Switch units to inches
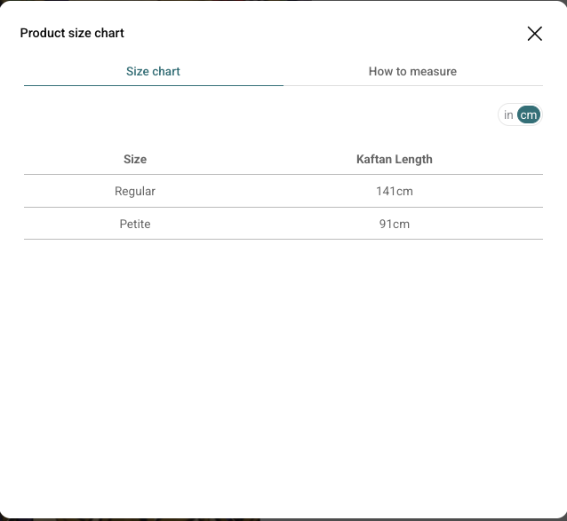 (x=508, y=115)
